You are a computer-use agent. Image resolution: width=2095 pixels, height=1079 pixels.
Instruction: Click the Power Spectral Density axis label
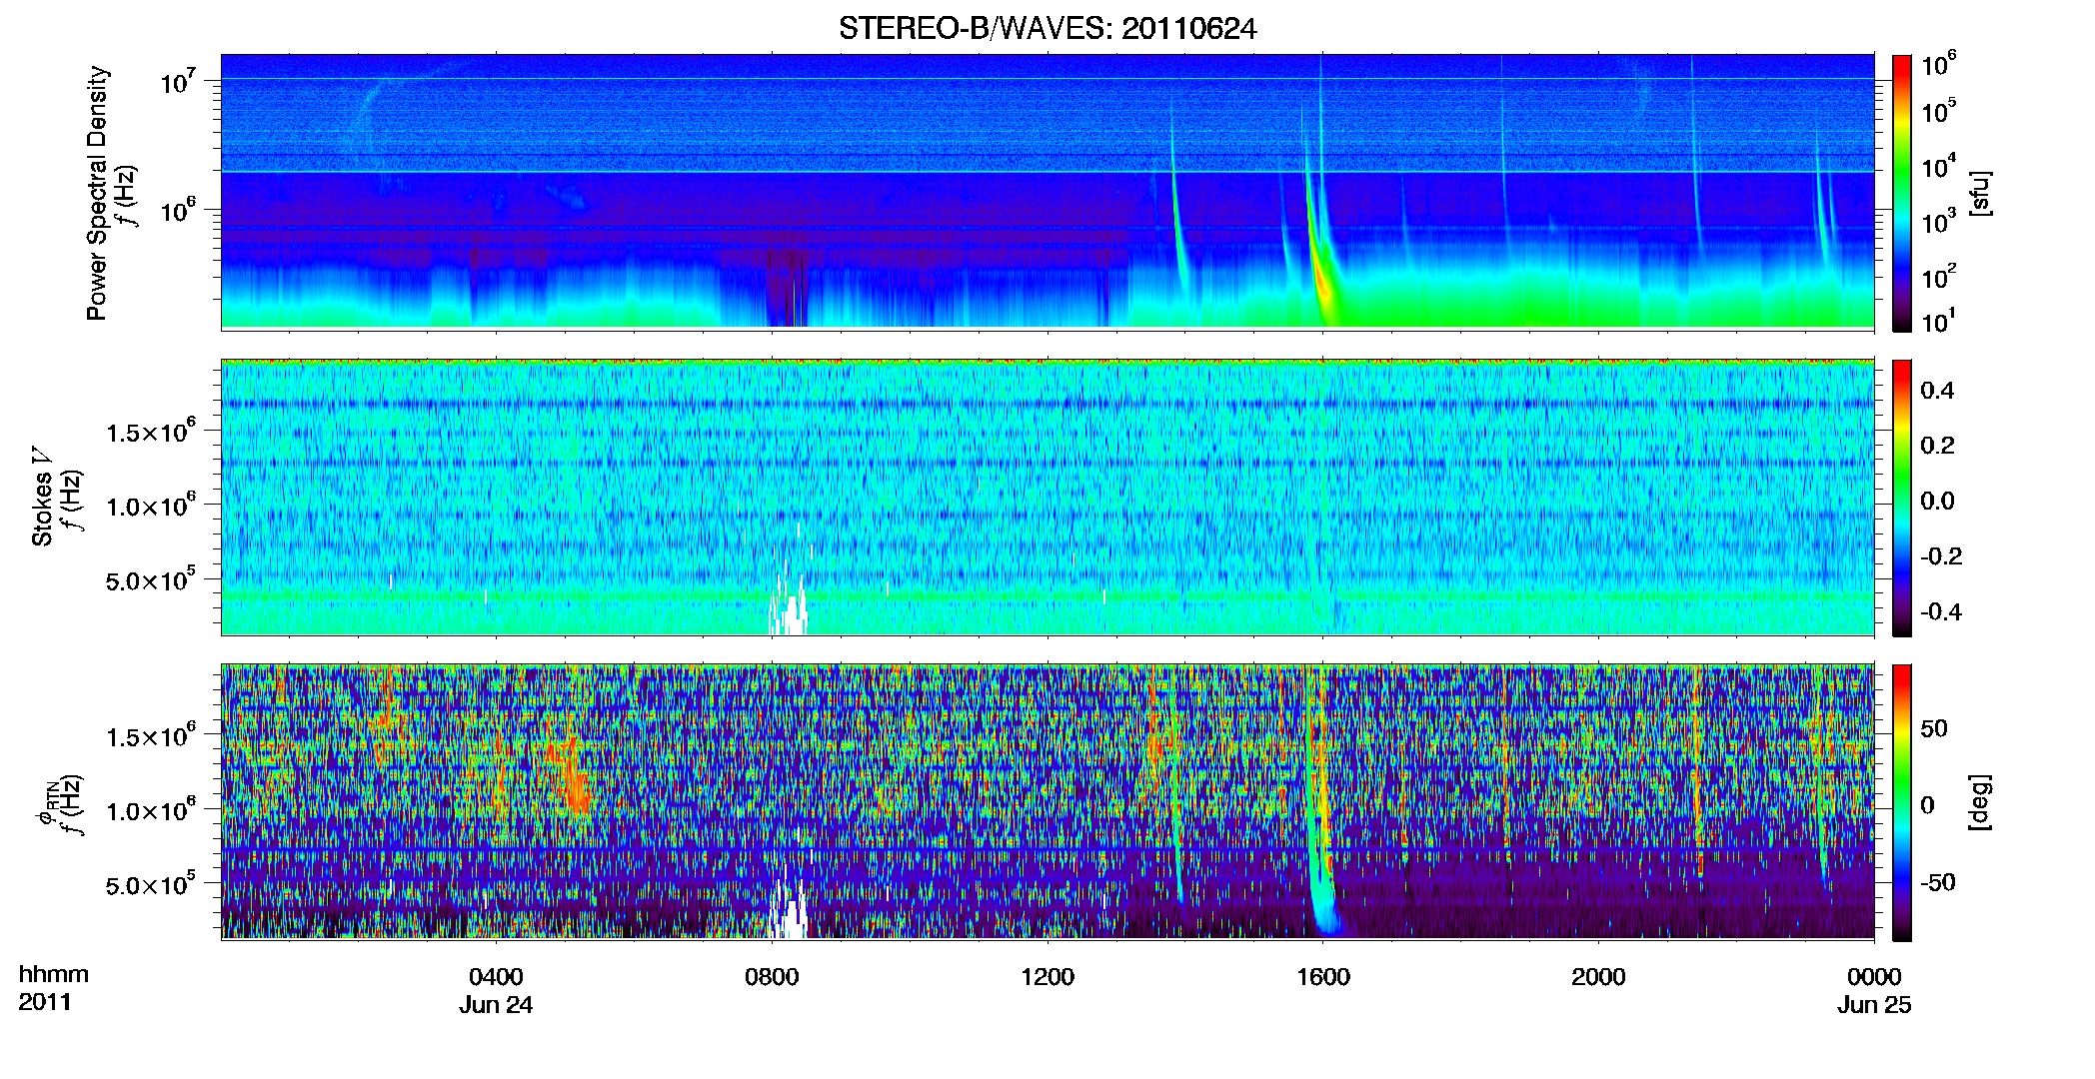(x=97, y=193)
